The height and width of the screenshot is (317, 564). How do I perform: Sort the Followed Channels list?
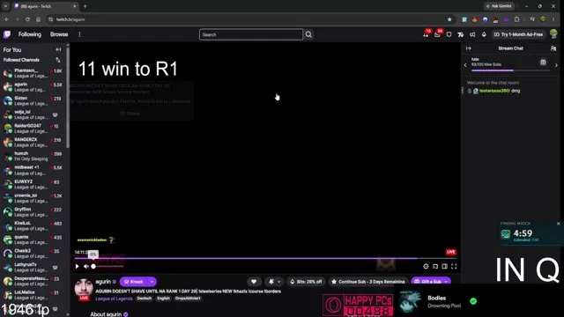pos(58,60)
